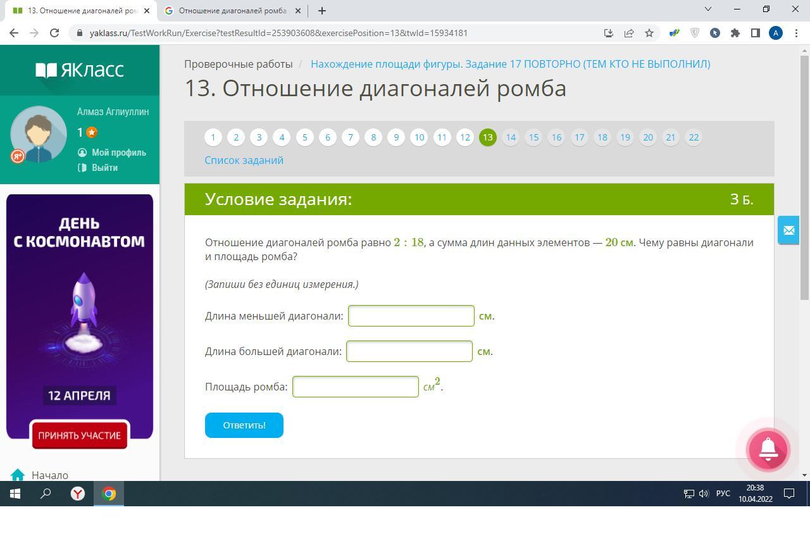Click the 'Начало' sidebar item
810x555 pixels.
pos(50,475)
